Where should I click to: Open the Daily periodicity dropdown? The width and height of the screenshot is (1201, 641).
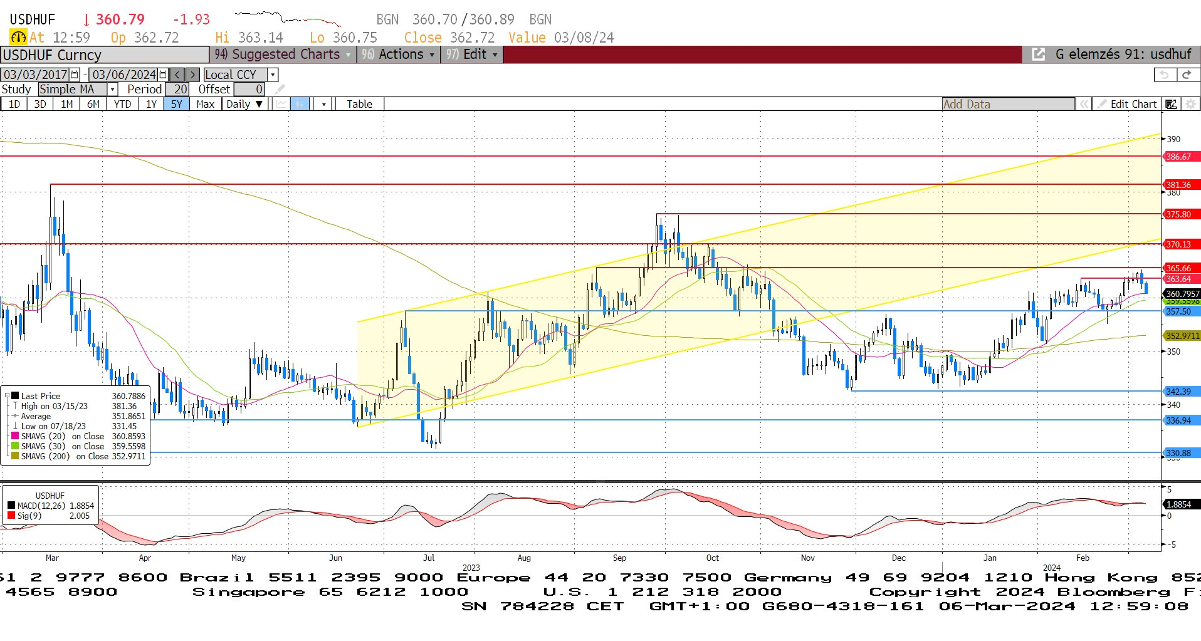pos(244,104)
